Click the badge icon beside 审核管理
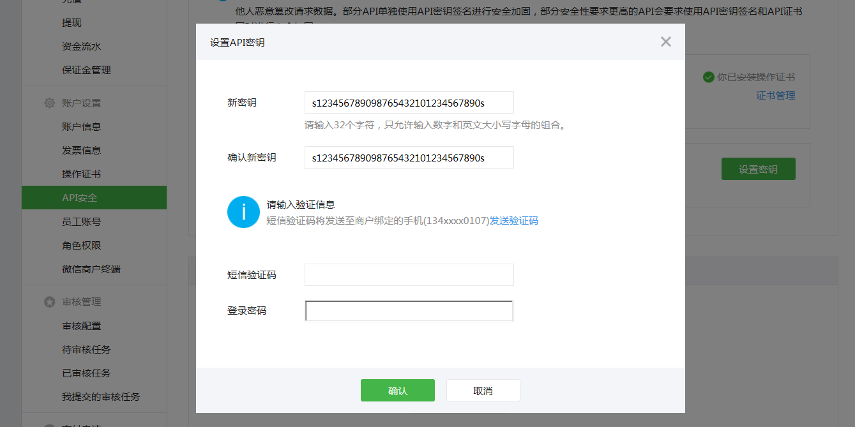The width and height of the screenshot is (855, 427). 50,301
